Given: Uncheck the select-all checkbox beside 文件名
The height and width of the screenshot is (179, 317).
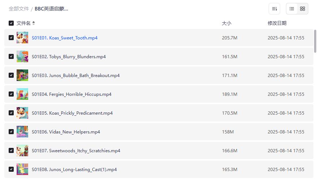Looking at the screenshot, I should tap(11, 23).
